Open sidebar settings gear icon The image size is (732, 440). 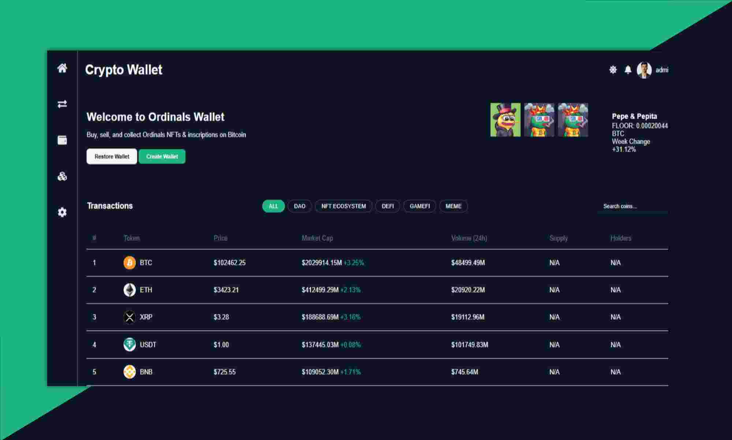[x=62, y=212]
